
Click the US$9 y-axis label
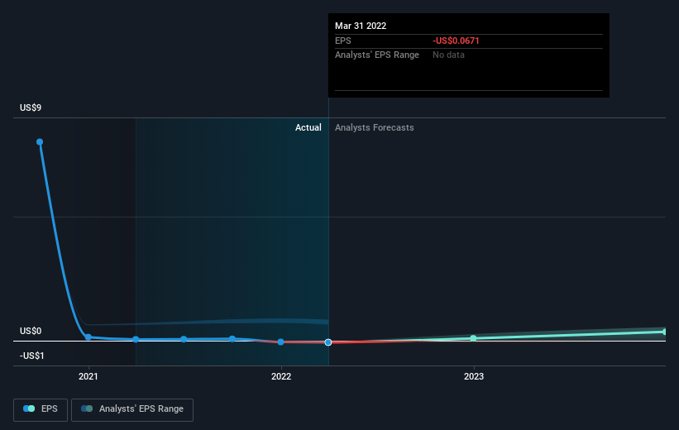point(31,107)
